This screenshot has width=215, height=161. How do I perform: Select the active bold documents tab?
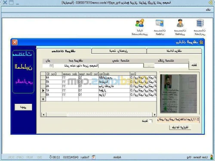(x=64, y=51)
